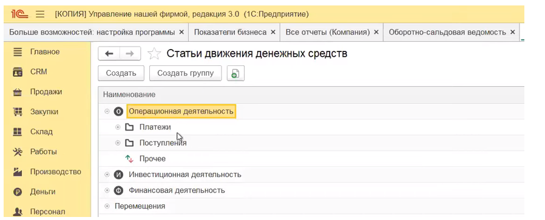Click the Главное sidebar icon
This screenshot has height=220, width=545.
(18, 52)
